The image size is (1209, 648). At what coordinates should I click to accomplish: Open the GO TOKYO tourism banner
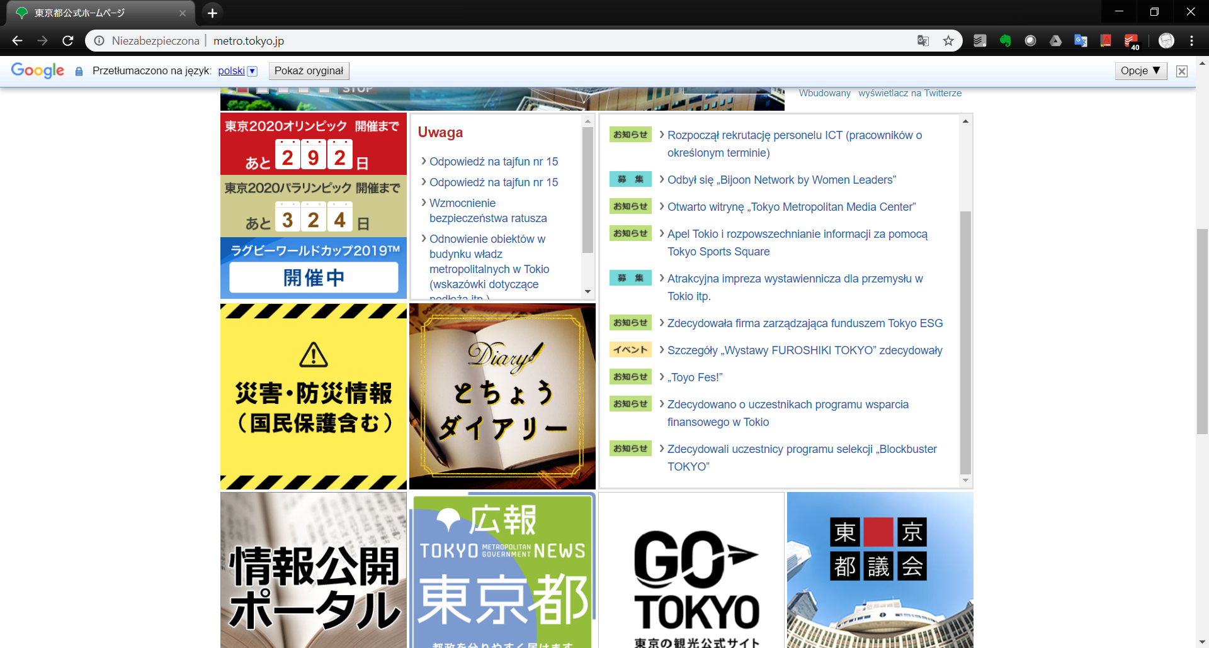pyautogui.click(x=691, y=570)
